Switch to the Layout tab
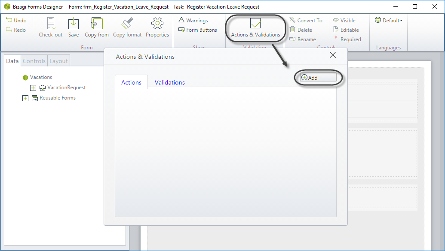 (58, 61)
